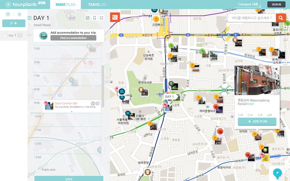Click the SIGN IN button

click(276, 4)
